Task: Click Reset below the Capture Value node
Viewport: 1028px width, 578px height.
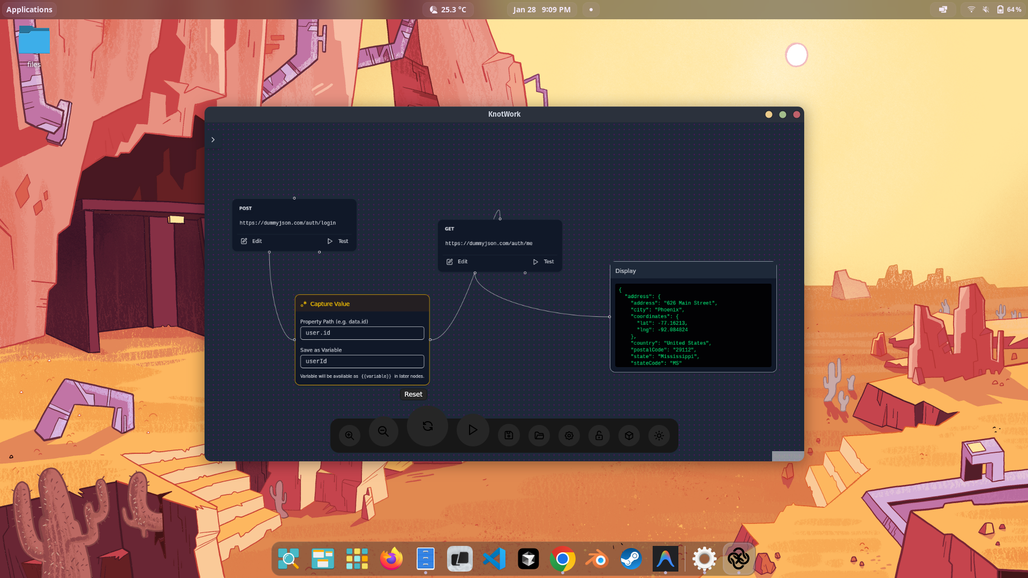Action: pos(413,394)
